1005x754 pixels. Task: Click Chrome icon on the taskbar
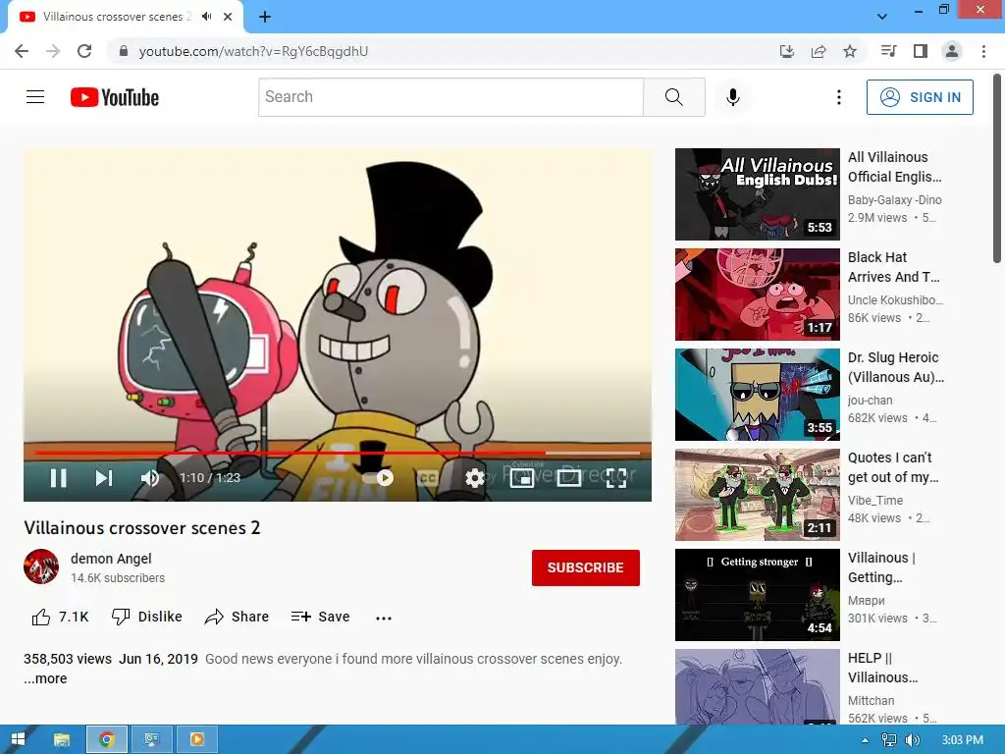point(106,739)
